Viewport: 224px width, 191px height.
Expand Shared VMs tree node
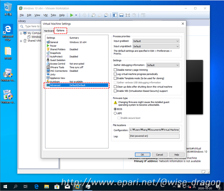click(21, 41)
